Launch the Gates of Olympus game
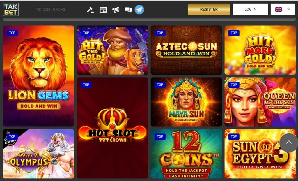The height and width of the screenshot is (181, 298). coord(39,154)
